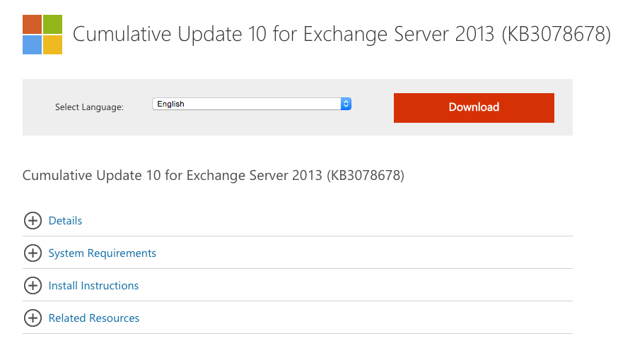Viewport: 630px width, 355px height.
Task: Expand Details with its plus icon
Action: click(33, 221)
